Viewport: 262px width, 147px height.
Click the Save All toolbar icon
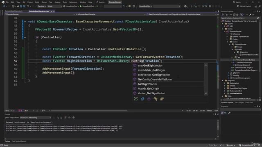point(24,7)
